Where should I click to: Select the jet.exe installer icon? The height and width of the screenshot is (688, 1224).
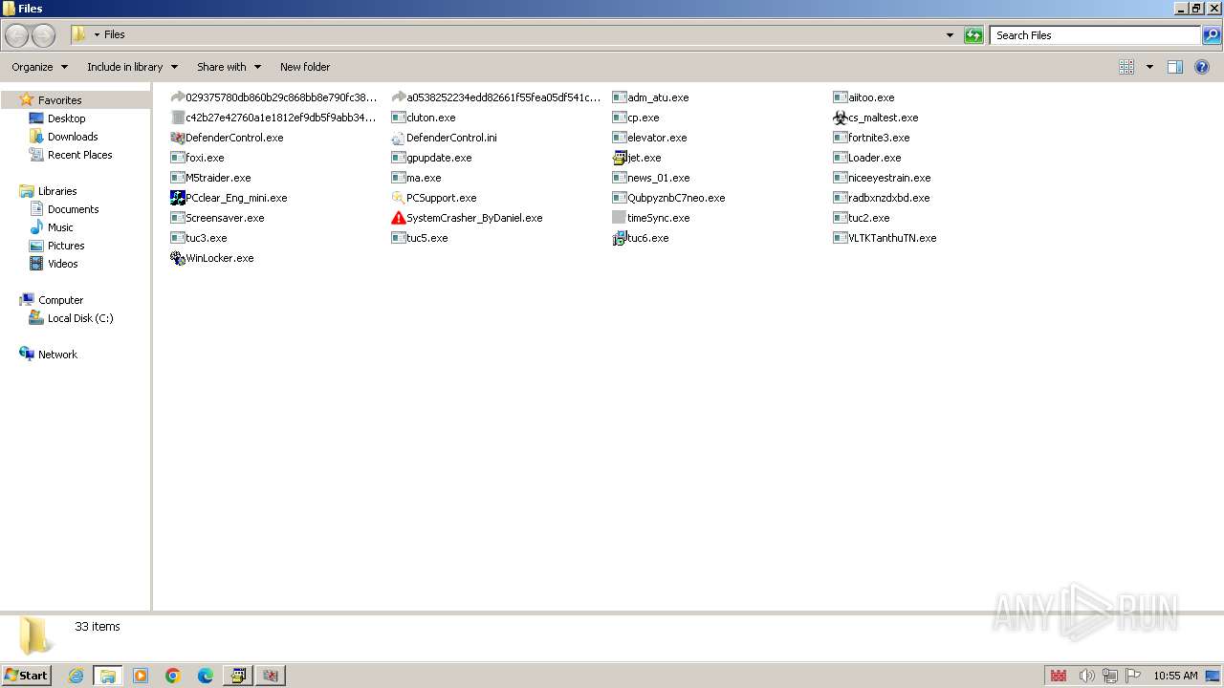(620, 158)
